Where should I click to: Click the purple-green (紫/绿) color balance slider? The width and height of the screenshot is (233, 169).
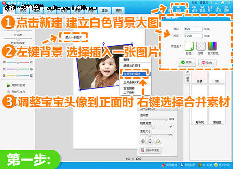pyautogui.click(x=18, y=69)
